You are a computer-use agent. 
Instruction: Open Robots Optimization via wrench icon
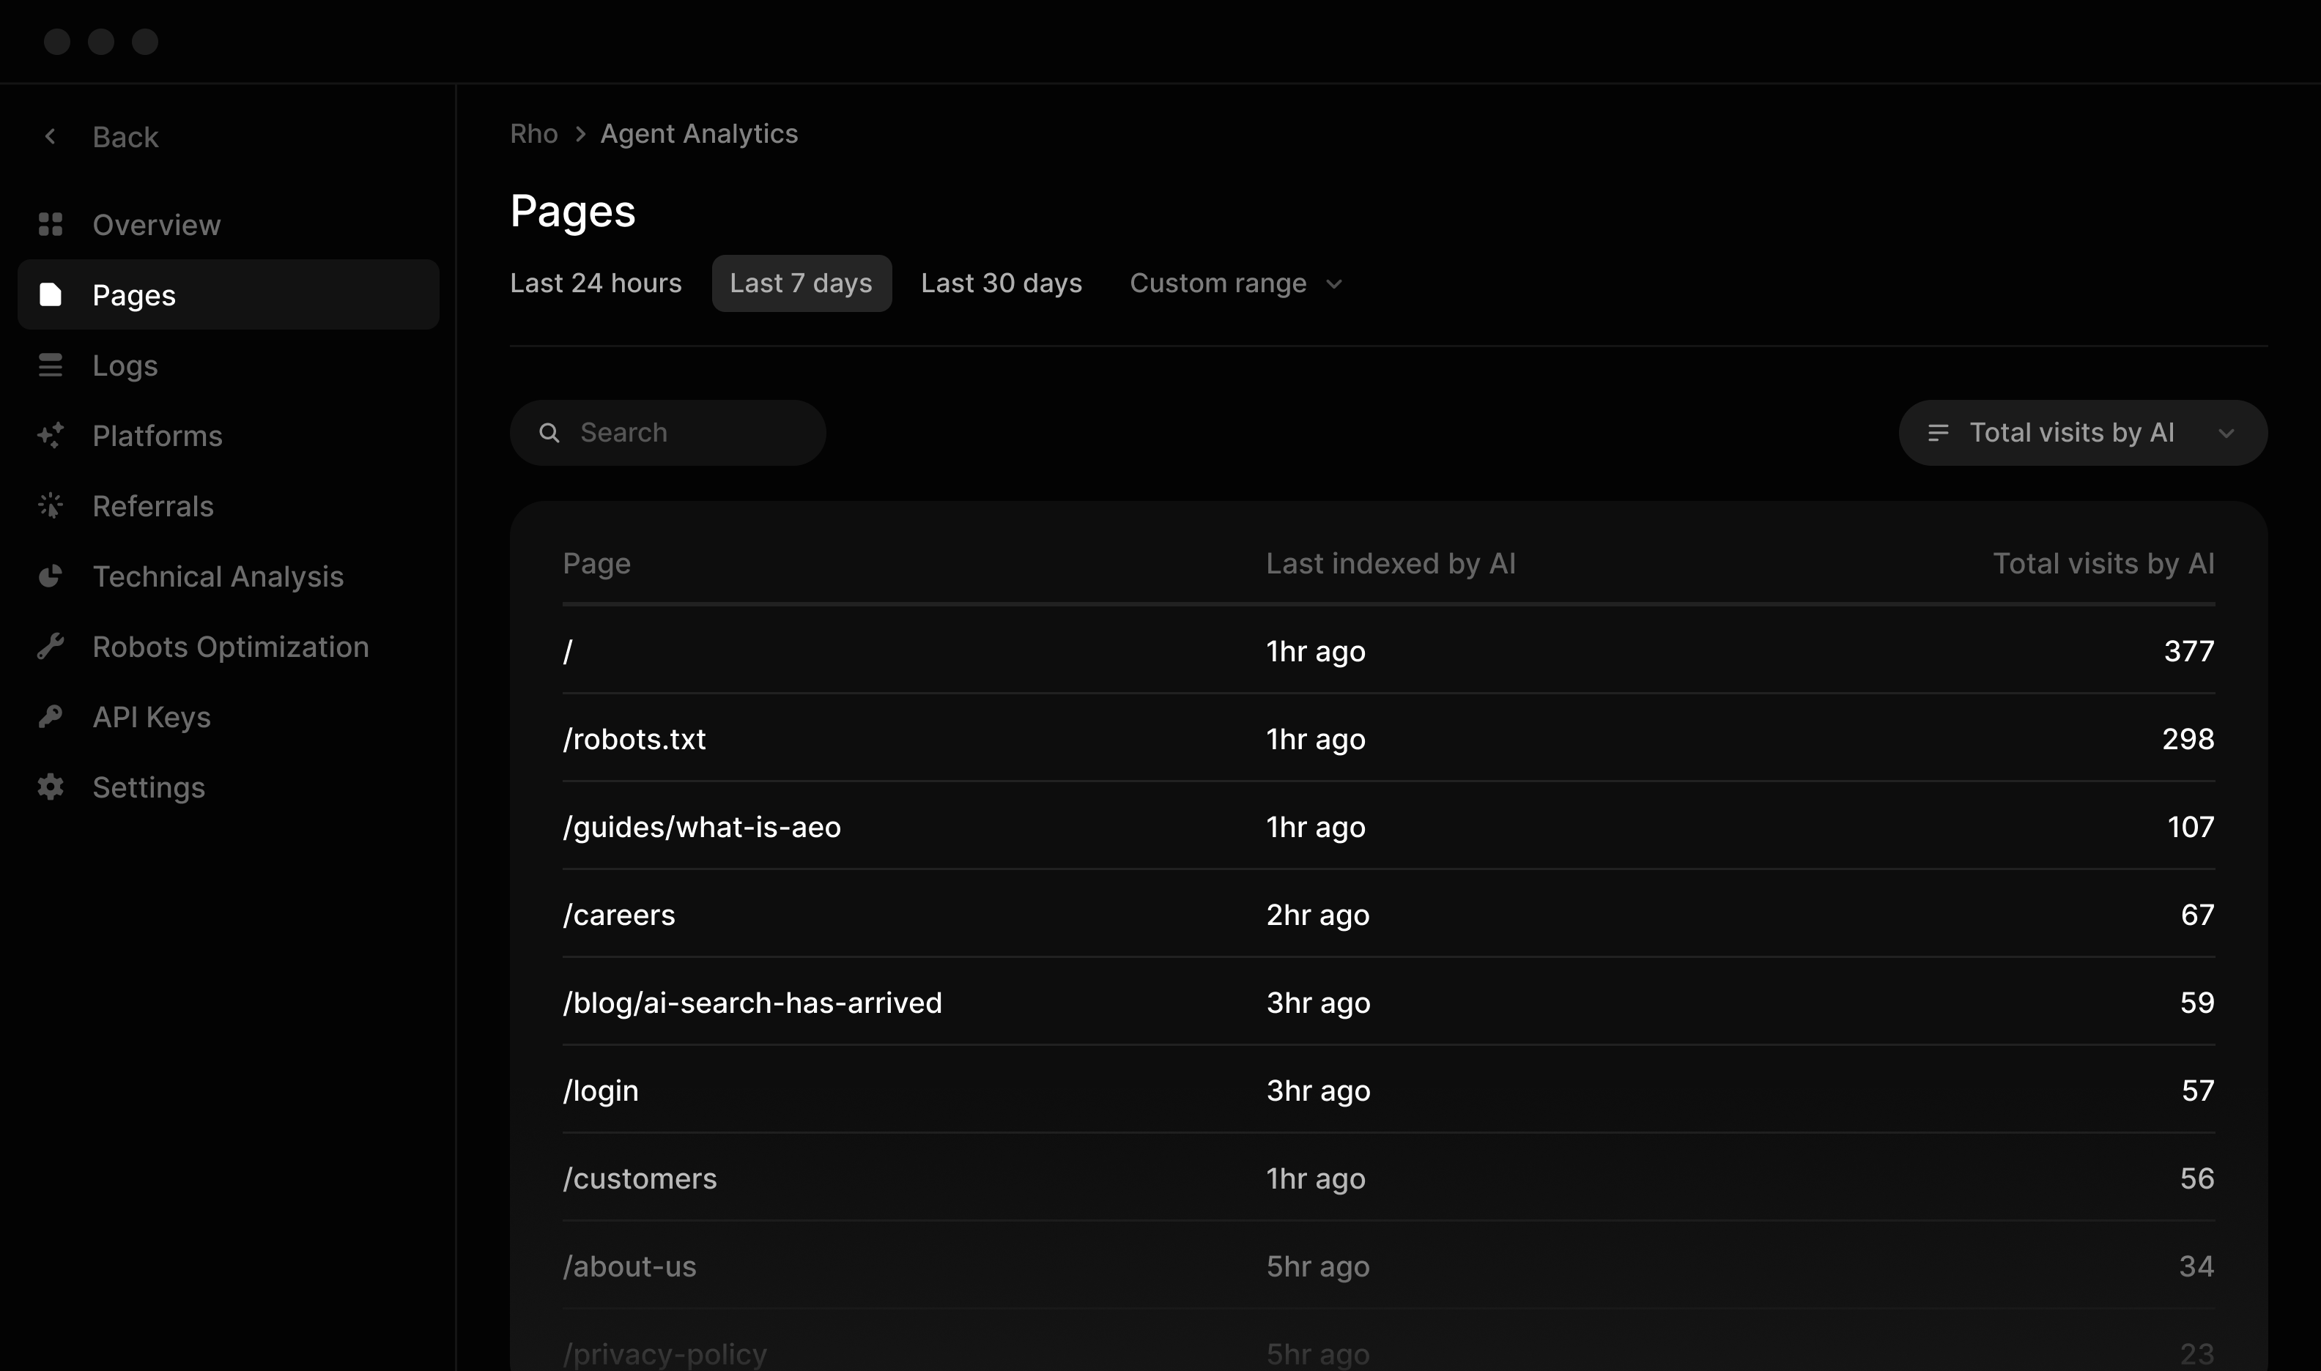tap(52, 646)
